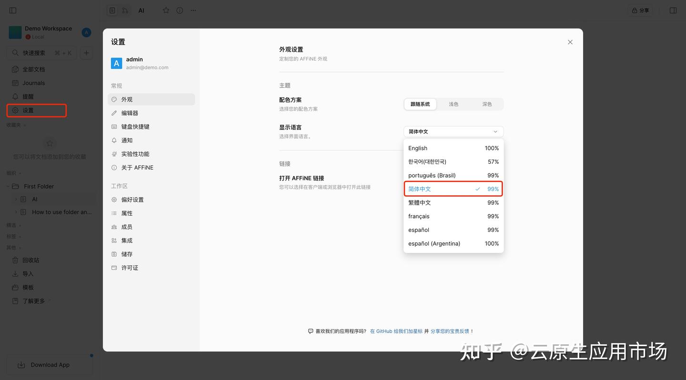Click the 提醒 bell icon in sidebar
This screenshot has height=380, width=686.
pyautogui.click(x=15, y=97)
